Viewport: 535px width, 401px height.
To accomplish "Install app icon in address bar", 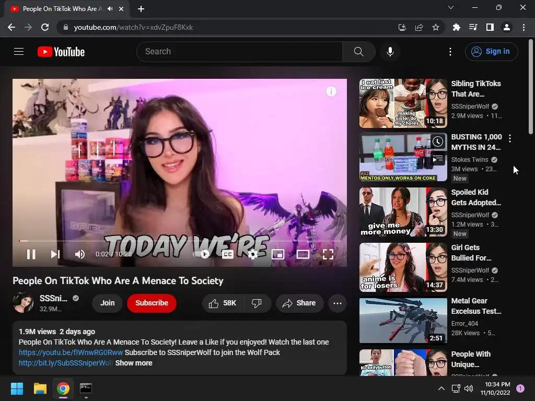I will tap(402, 27).
